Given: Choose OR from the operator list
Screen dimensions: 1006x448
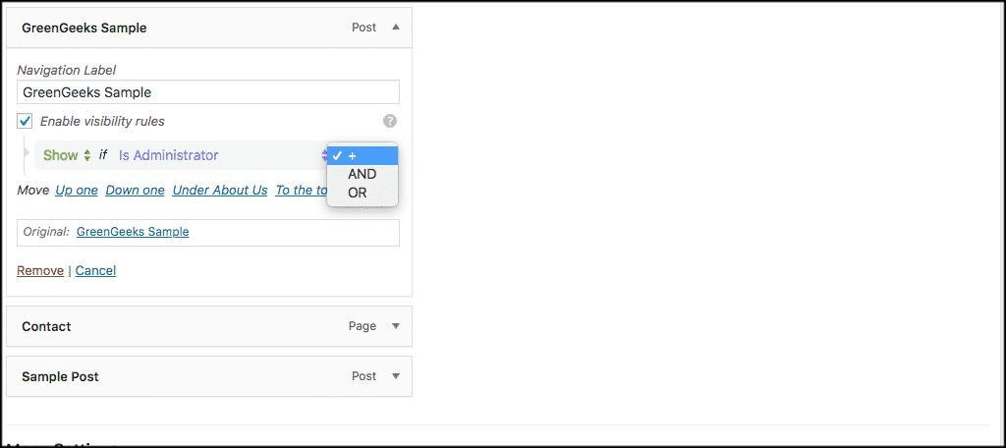Looking at the screenshot, I should tap(358, 193).
